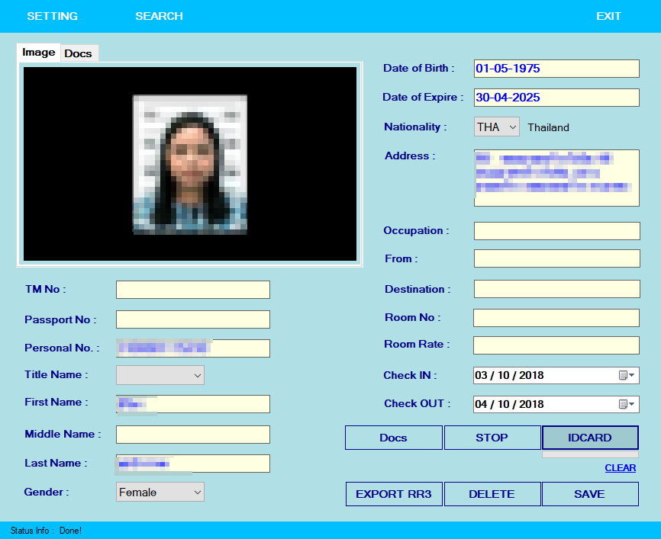Switch to the Docs tab
Screen dimensions: 661x539
tap(79, 53)
